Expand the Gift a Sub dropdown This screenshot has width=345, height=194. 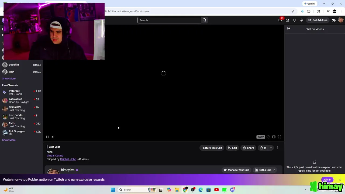pos(265,170)
